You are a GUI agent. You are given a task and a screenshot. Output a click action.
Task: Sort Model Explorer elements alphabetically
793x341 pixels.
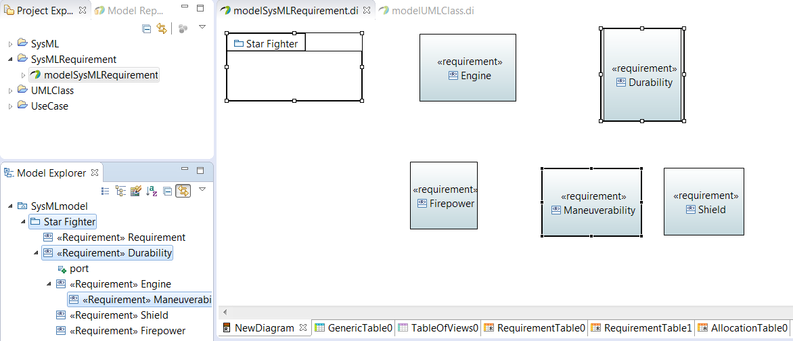point(151,191)
